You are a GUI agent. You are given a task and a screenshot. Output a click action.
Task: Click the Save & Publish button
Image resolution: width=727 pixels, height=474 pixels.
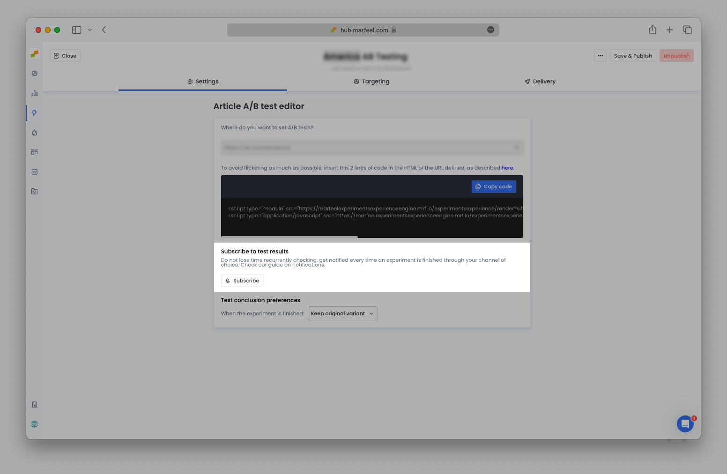click(633, 55)
